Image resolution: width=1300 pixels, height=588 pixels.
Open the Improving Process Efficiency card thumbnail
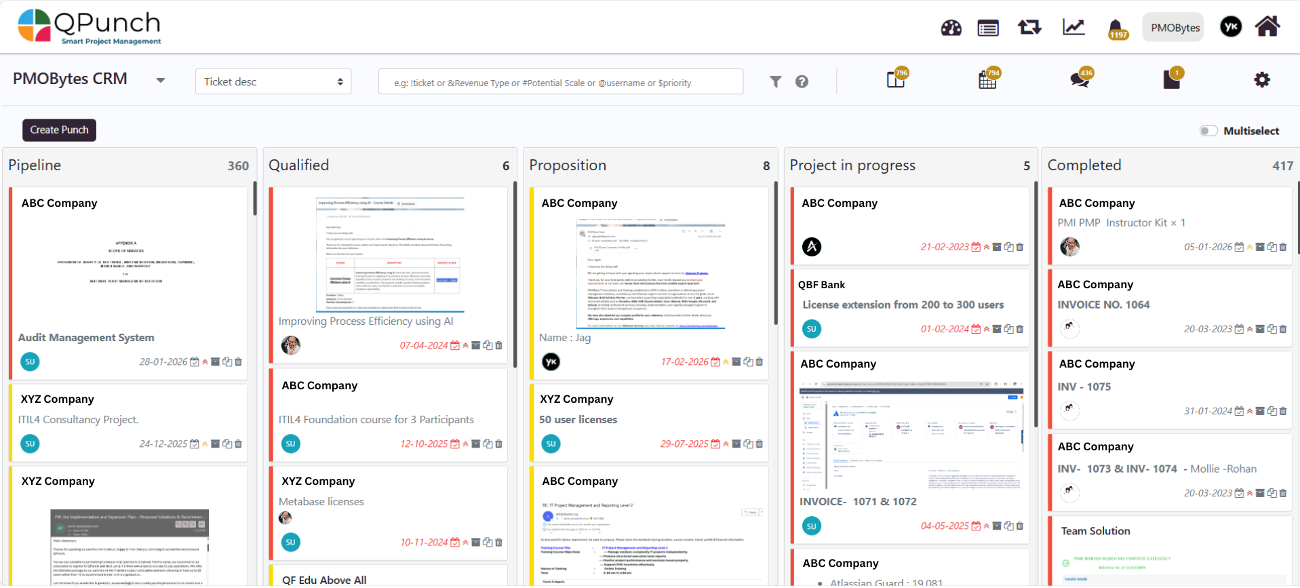[x=389, y=255]
